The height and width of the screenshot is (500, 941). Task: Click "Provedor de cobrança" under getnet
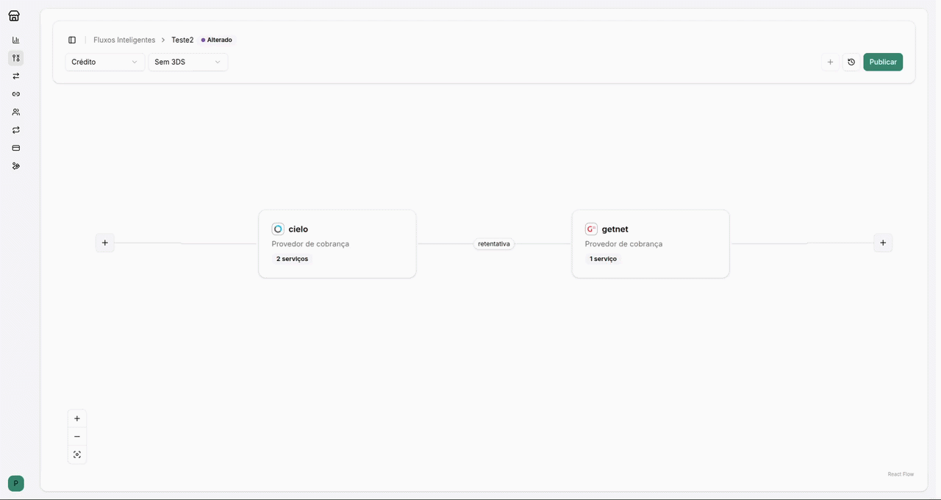click(x=623, y=244)
